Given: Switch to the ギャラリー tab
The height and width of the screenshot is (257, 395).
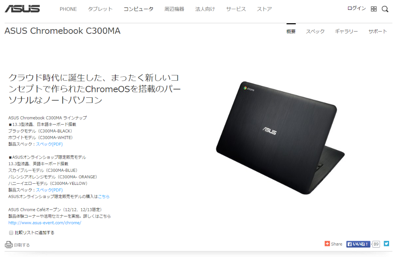Looking at the screenshot, I should tap(346, 32).
